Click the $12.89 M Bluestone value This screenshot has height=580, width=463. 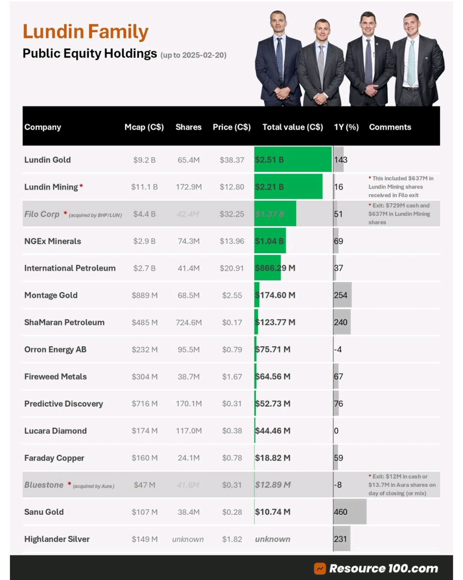pyautogui.click(x=273, y=485)
